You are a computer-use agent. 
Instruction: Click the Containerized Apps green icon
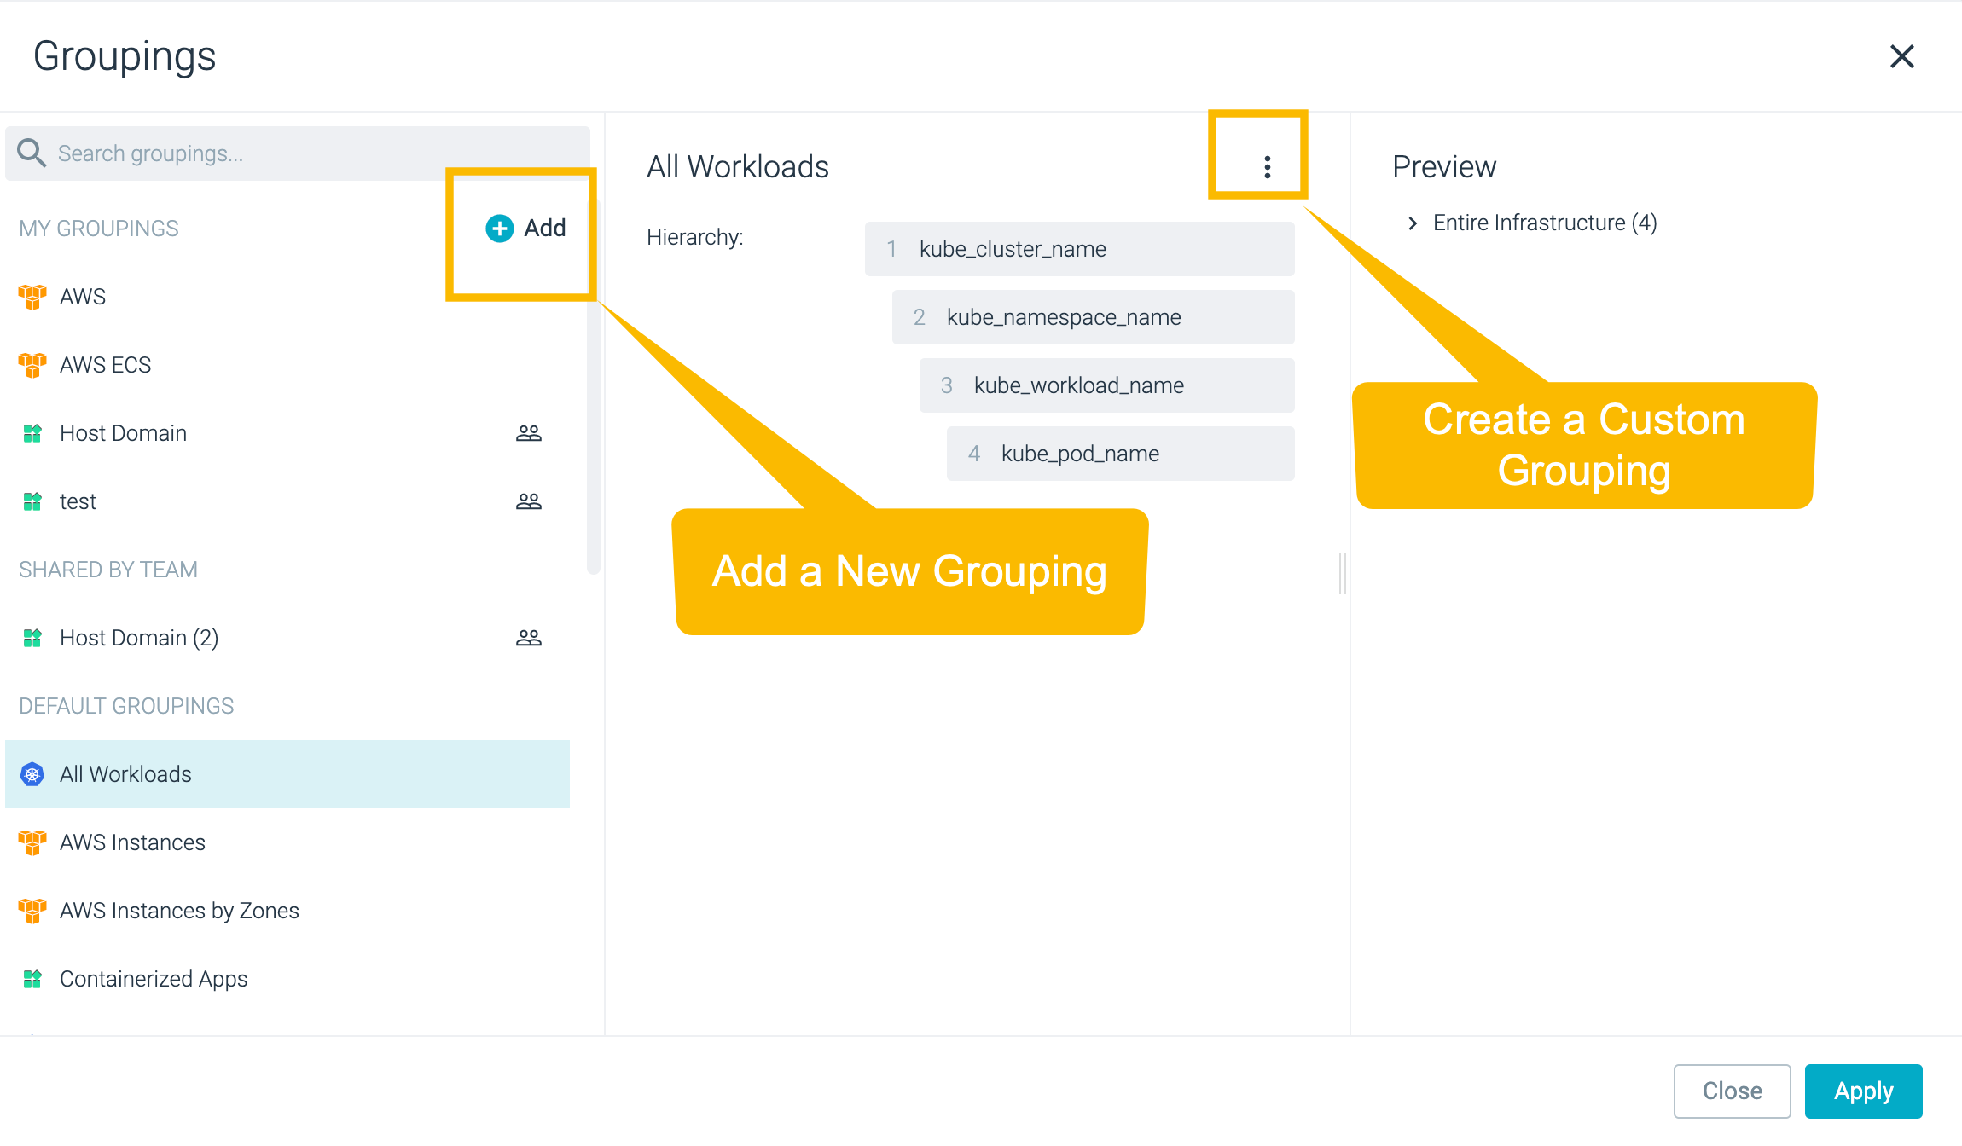[32, 979]
